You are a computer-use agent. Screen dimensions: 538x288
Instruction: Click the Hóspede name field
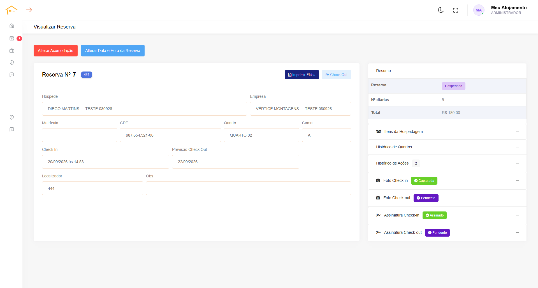[144, 109]
